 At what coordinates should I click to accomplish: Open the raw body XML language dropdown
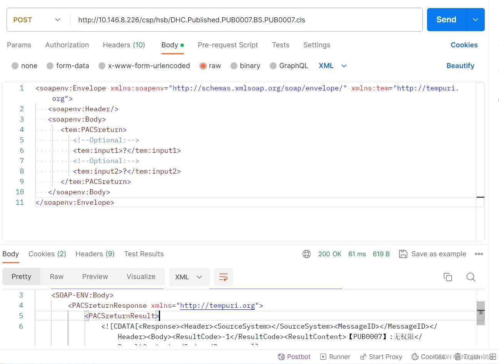click(333, 66)
